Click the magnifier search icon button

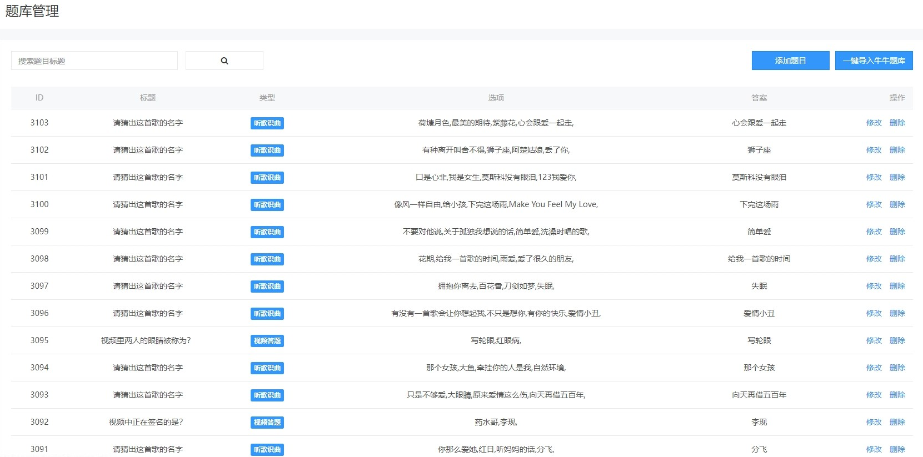click(x=224, y=61)
